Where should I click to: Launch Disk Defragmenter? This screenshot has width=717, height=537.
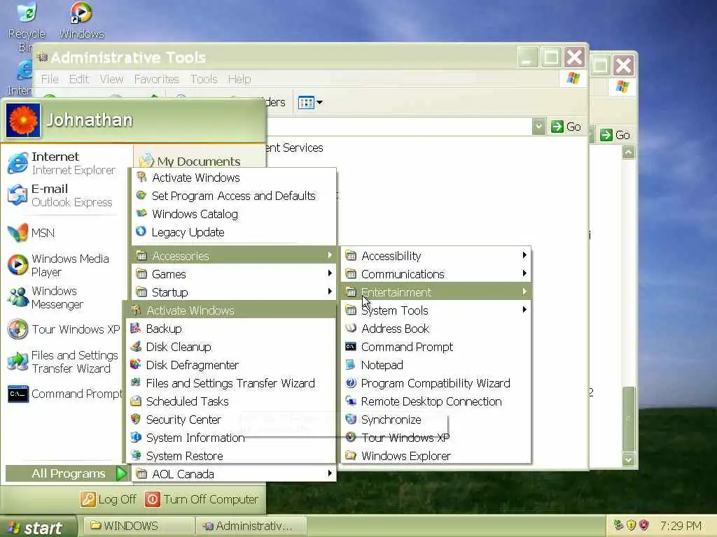(231, 365)
